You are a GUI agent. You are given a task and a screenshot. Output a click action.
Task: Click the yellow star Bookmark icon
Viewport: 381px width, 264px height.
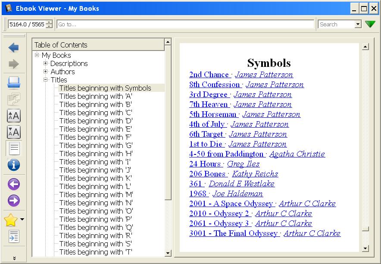tap(11, 220)
